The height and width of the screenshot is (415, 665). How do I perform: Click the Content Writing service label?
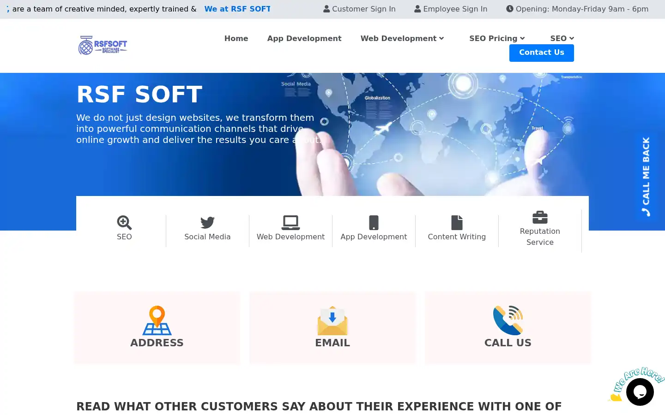pos(457,237)
